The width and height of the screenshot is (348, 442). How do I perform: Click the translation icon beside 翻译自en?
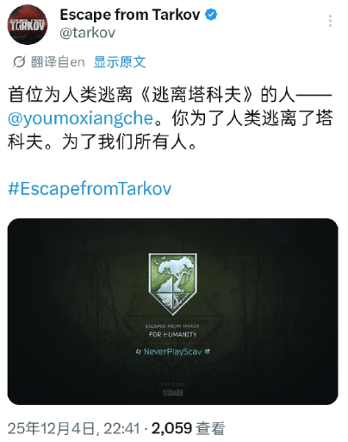coord(19,62)
